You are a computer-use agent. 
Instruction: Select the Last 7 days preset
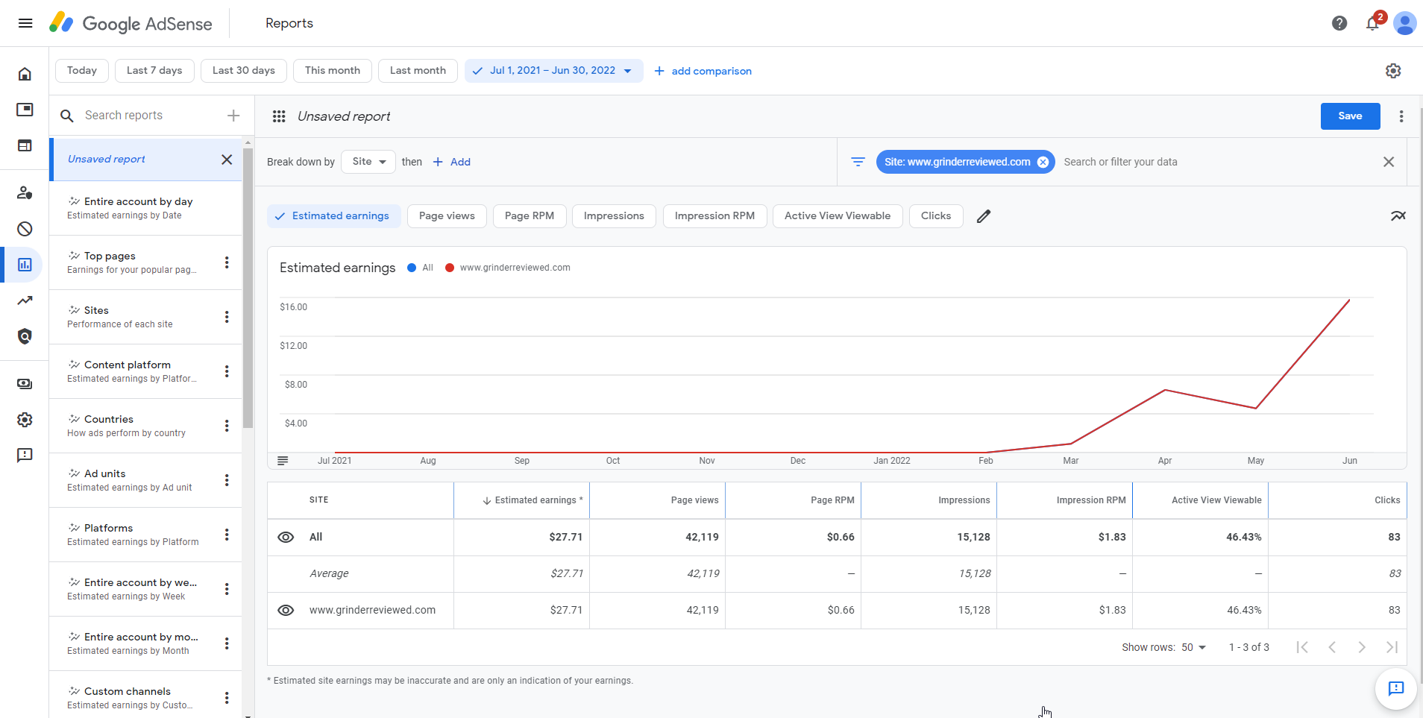pyautogui.click(x=154, y=71)
